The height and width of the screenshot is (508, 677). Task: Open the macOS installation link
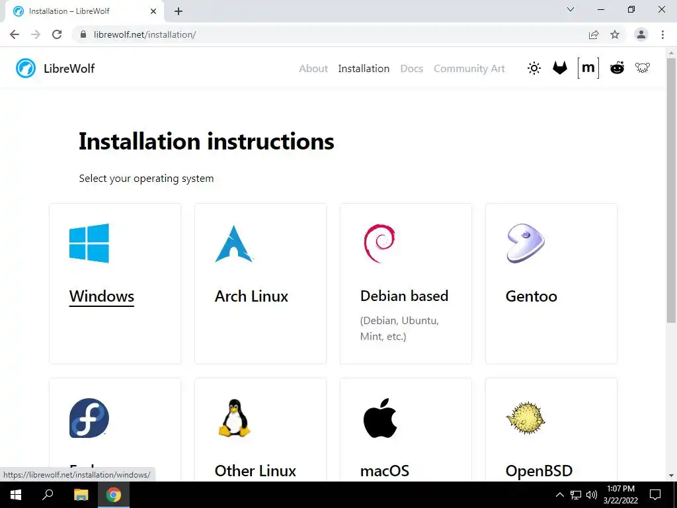(384, 471)
